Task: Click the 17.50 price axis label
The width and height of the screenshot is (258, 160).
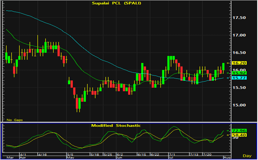Action: [x=239, y=17]
